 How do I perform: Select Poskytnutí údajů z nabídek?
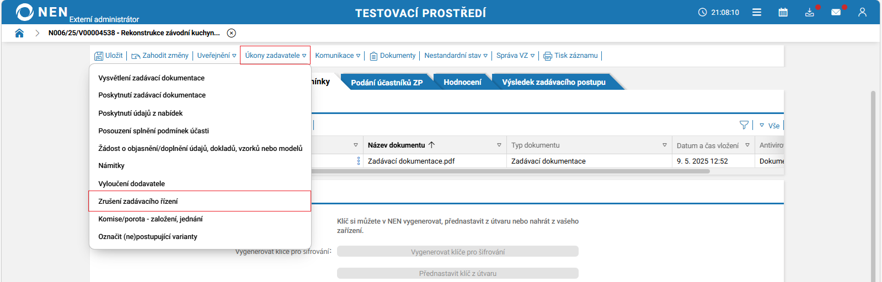tap(200, 113)
